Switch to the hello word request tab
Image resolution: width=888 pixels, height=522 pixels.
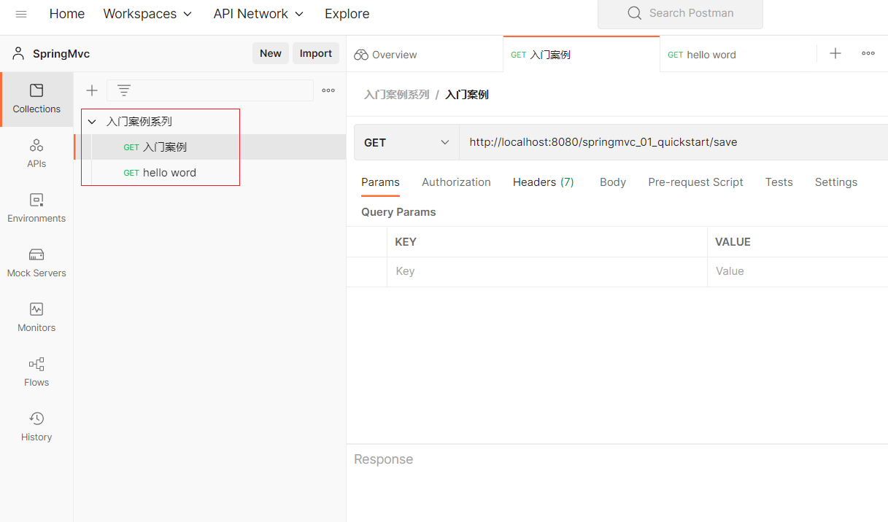coord(738,55)
